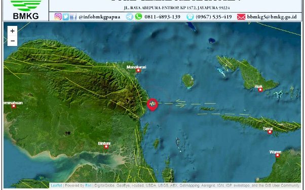This screenshot has width=305, height=190.
Task: Open the Leaflet attribution link
Action: pyautogui.click(x=56, y=185)
